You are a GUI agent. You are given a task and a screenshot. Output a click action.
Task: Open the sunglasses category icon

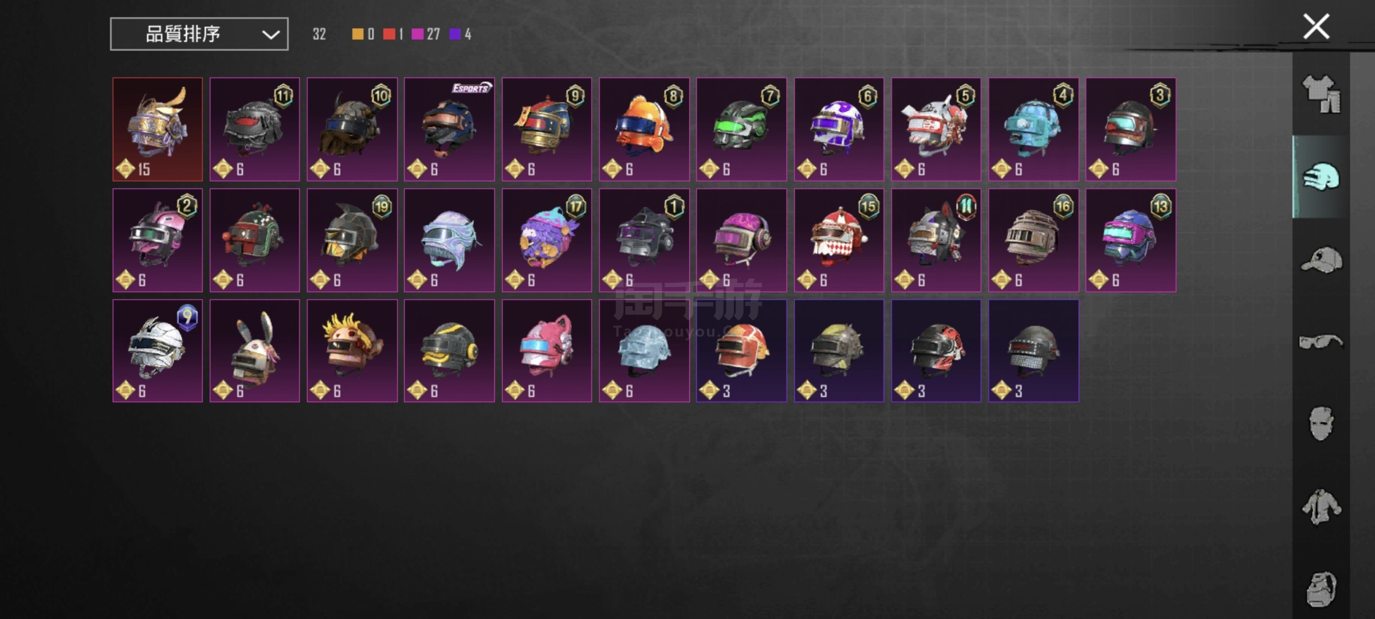click(x=1321, y=342)
